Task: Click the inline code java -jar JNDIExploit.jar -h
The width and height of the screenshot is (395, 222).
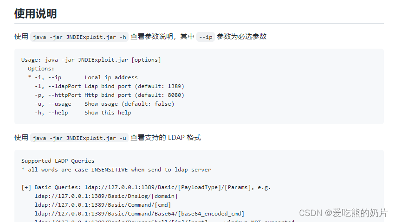Action: click(x=79, y=37)
